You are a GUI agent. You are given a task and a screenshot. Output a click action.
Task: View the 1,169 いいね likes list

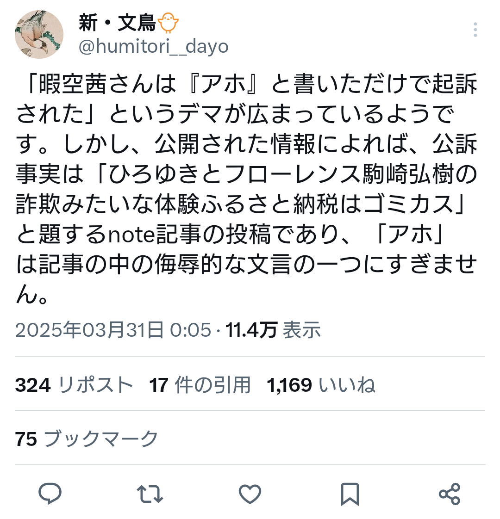point(321,384)
